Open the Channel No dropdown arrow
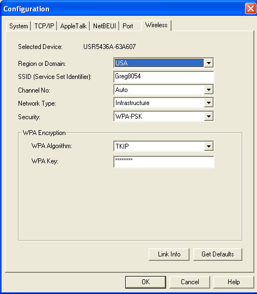Viewport: 257px width, 294px height. click(x=209, y=90)
